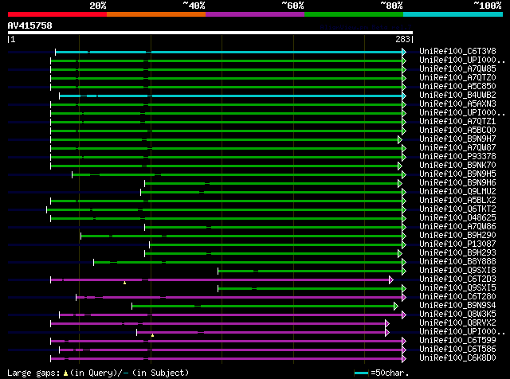The width and height of the screenshot is (510, 379).
Task: Open the UniRef100_A5C850 hit label
Action: (457, 86)
